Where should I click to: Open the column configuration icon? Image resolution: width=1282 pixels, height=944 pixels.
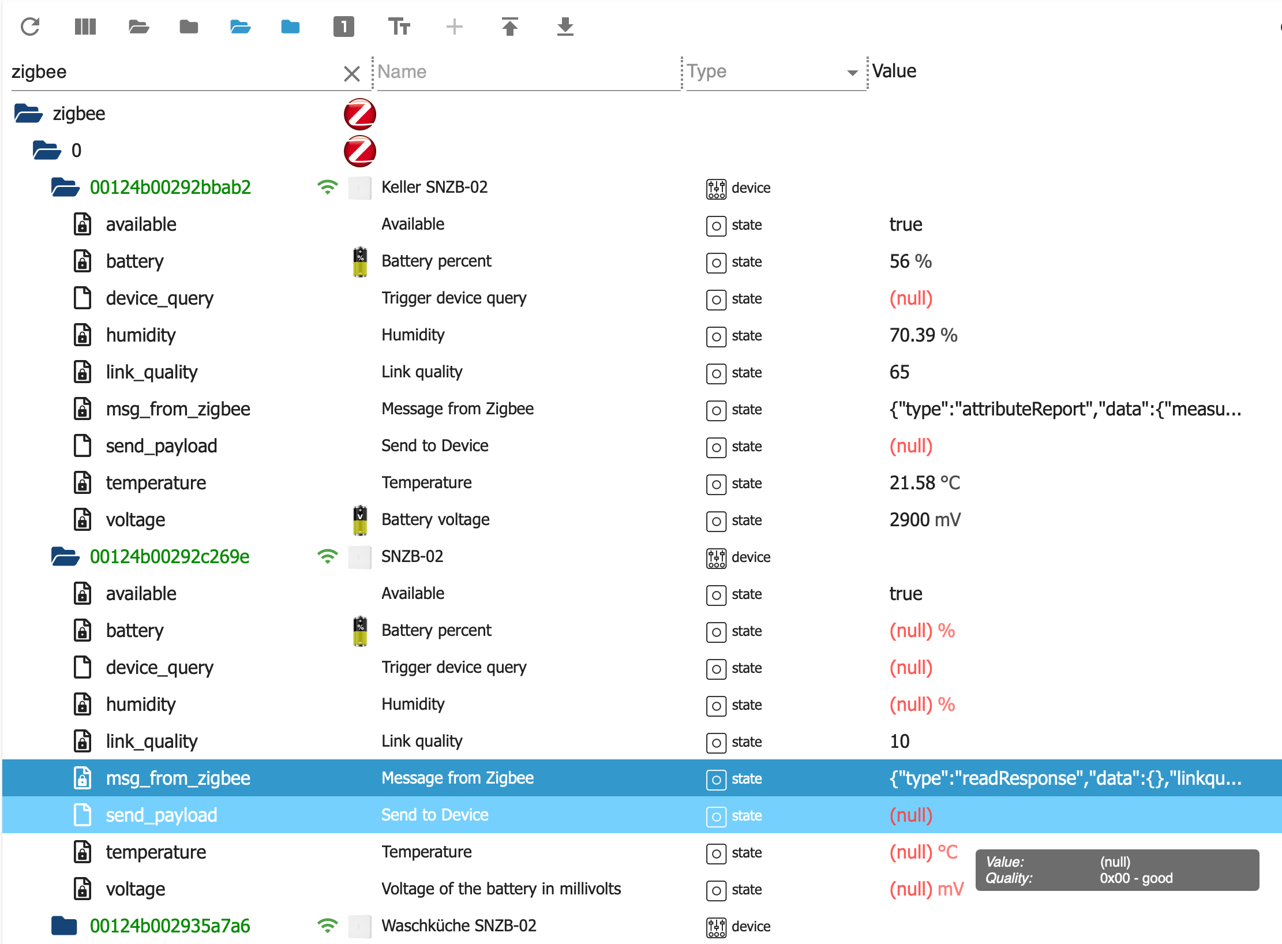pyautogui.click(x=85, y=27)
